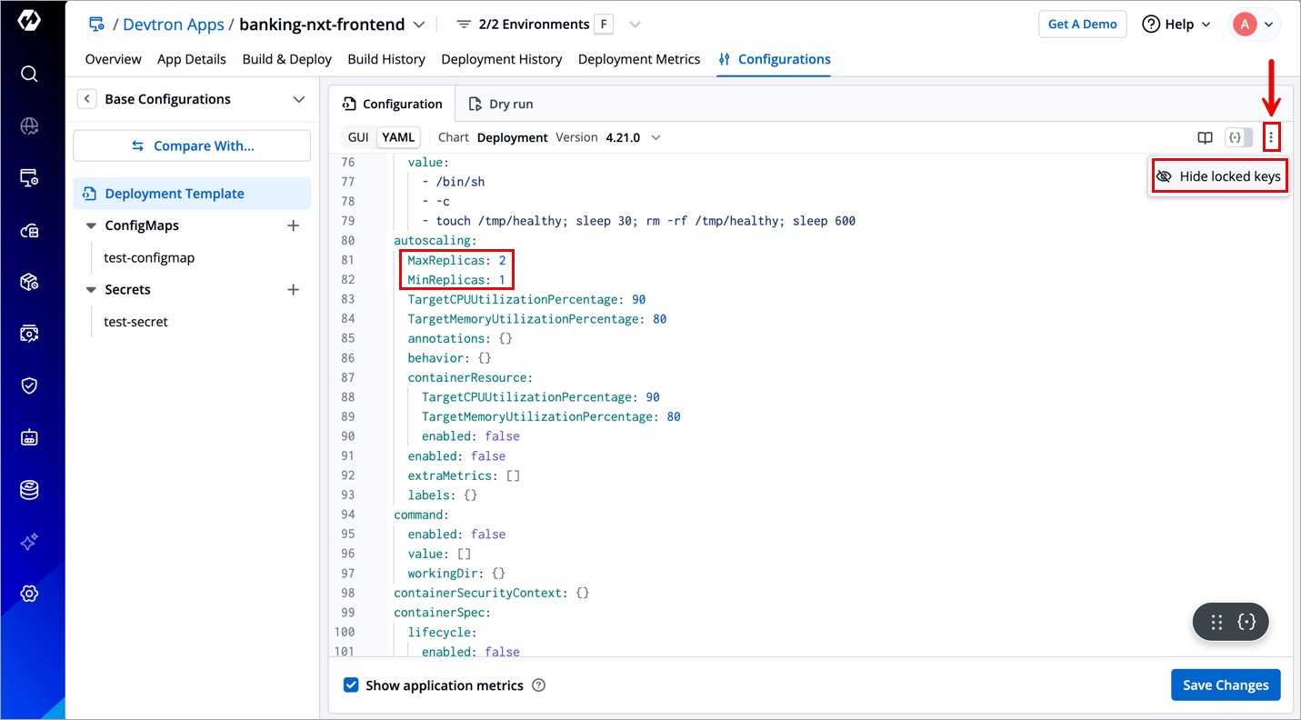This screenshot has height=720, width=1301.
Task: Click the search icon in left sidebar
Action: tap(29, 74)
